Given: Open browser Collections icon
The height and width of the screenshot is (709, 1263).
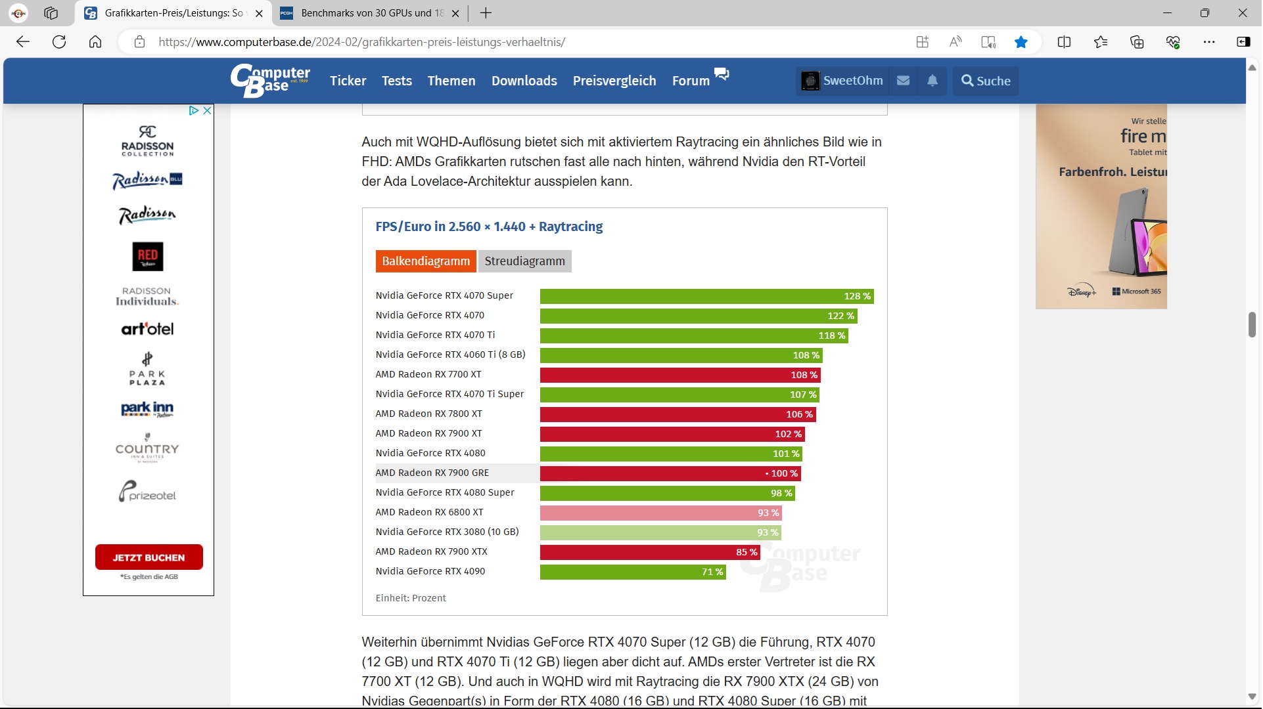Looking at the screenshot, I should pyautogui.click(x=1137, y=42).
